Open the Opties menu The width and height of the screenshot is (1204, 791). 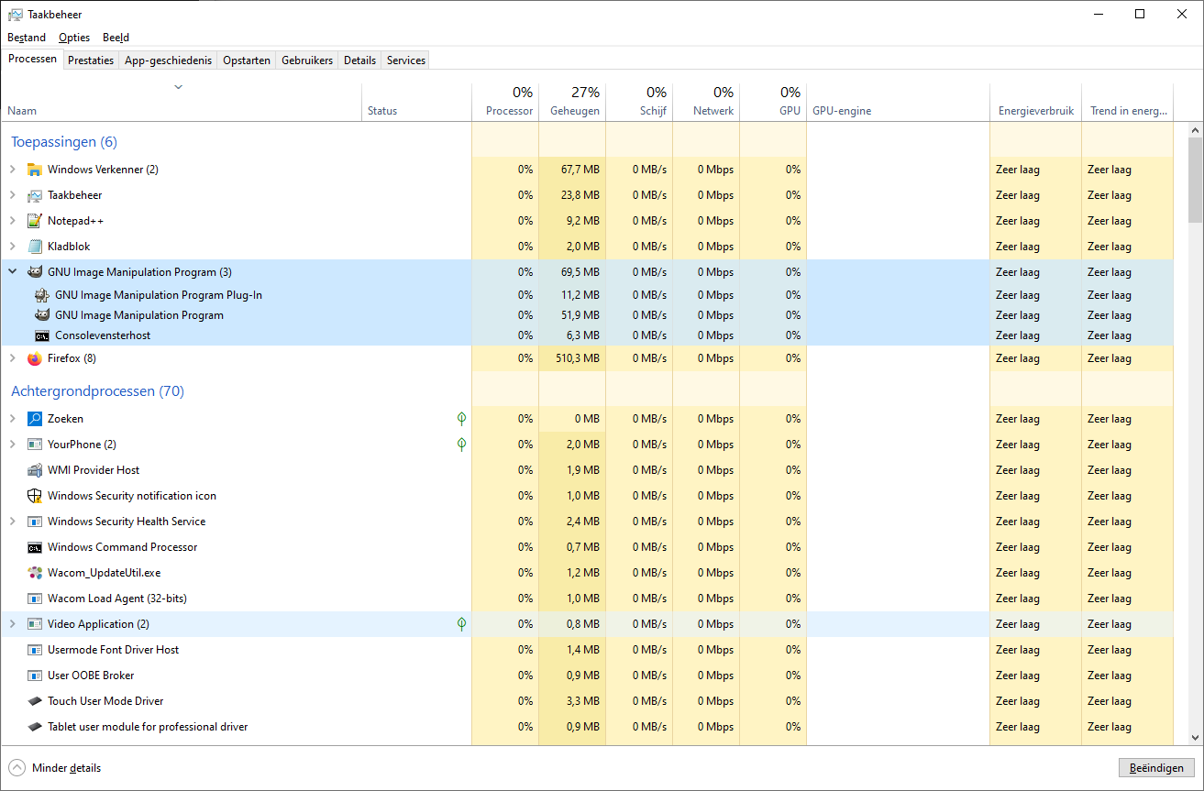point(74,38)
